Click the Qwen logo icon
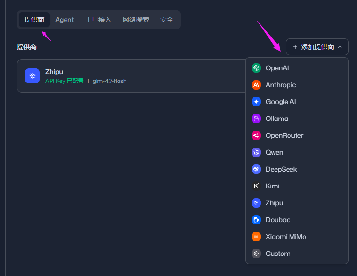The height and width of the screenshot is (276, 357). [256, 152]
